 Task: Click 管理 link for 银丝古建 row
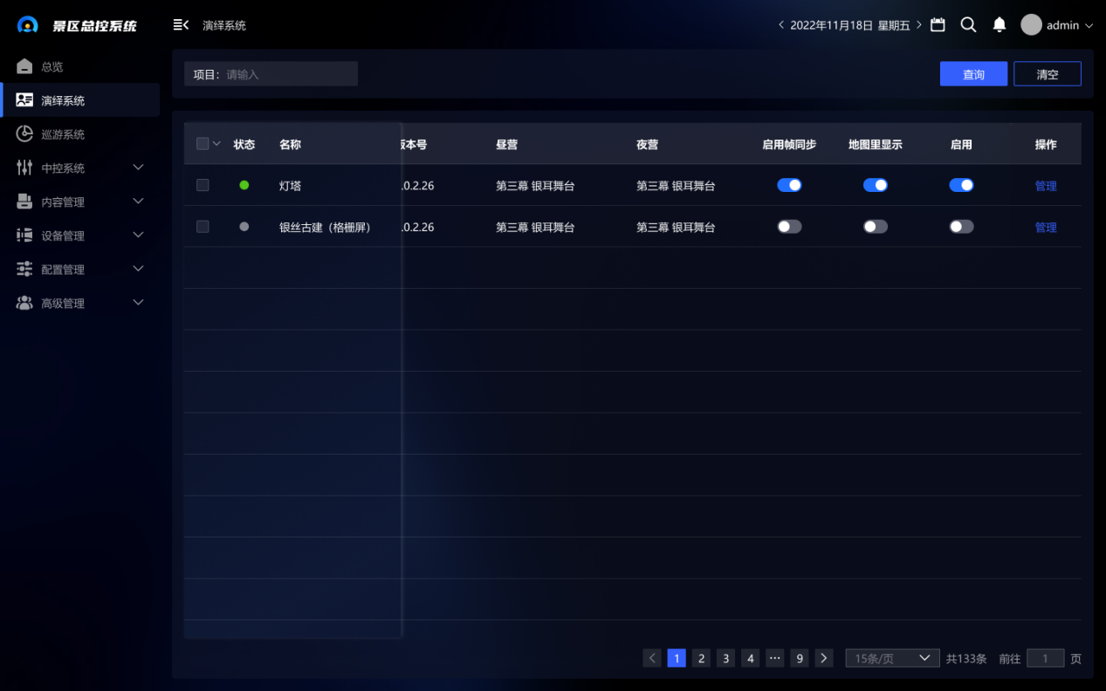pyautogui.click(x=1046, y=227)
